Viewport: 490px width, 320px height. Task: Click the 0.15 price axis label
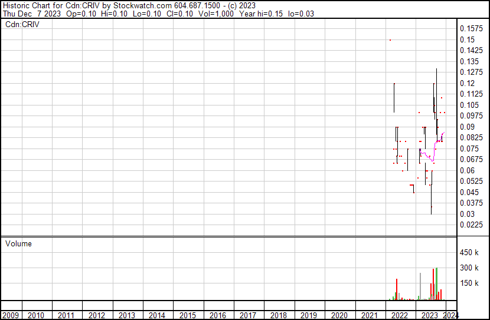pos(468,39)
